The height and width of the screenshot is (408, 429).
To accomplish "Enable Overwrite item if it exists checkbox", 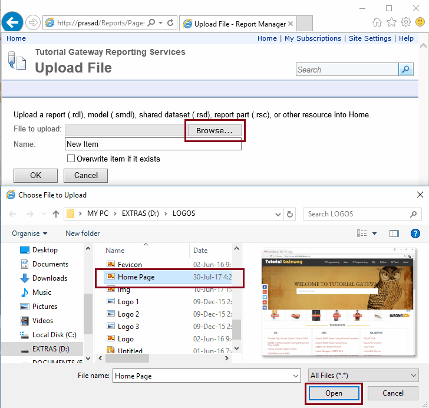I will coord(71,159).
